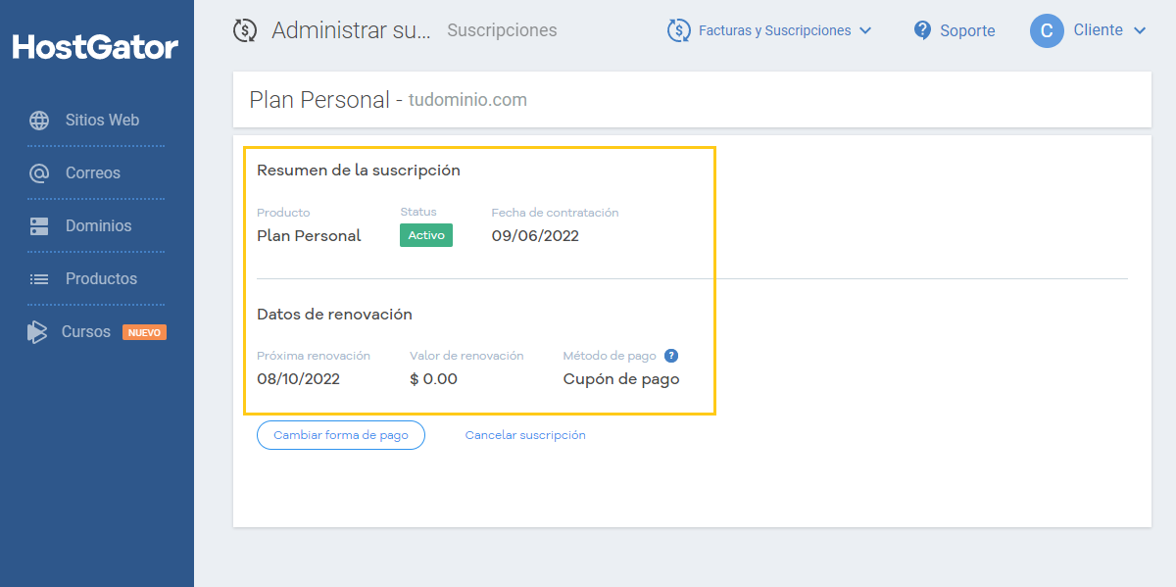Screen dimensions: 1176x587
Task: Click the play icon for Cursos
Action: pyautogui.click(x=37, y=332)
